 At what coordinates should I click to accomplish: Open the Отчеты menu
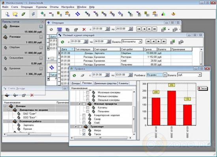(54, 7)
